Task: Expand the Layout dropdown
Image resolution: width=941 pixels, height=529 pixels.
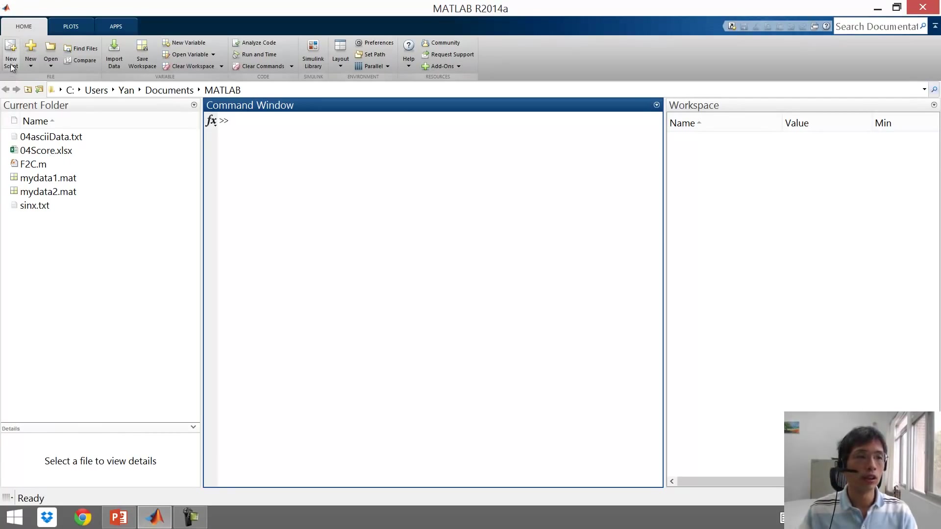Action: pos(340,66)
